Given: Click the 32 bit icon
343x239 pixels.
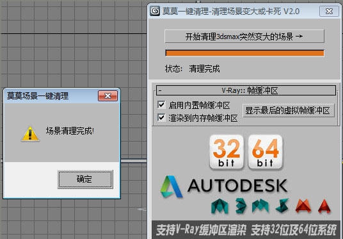Looking at the screenshot, I should 227,152.
